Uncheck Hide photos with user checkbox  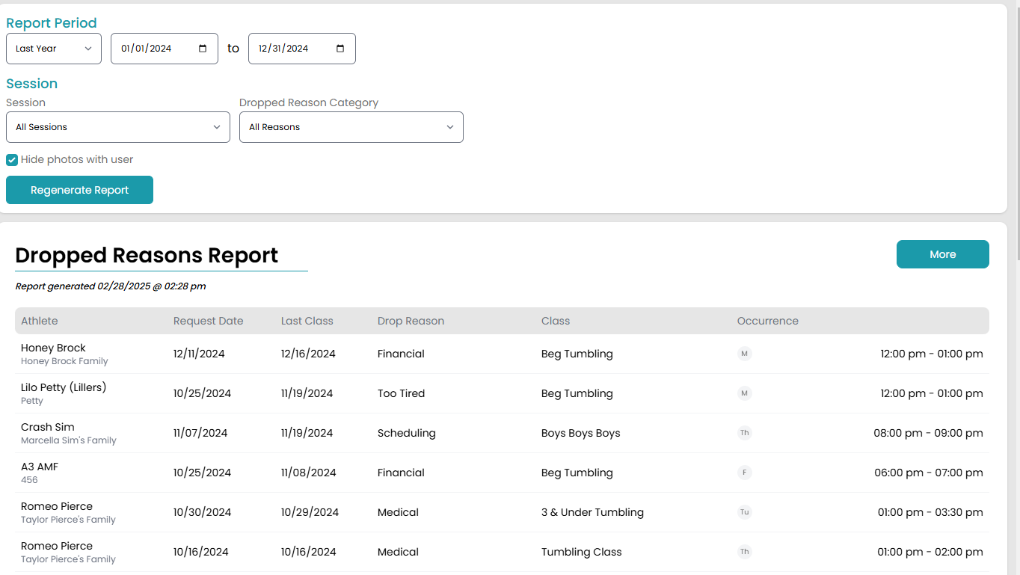(12, 160)
